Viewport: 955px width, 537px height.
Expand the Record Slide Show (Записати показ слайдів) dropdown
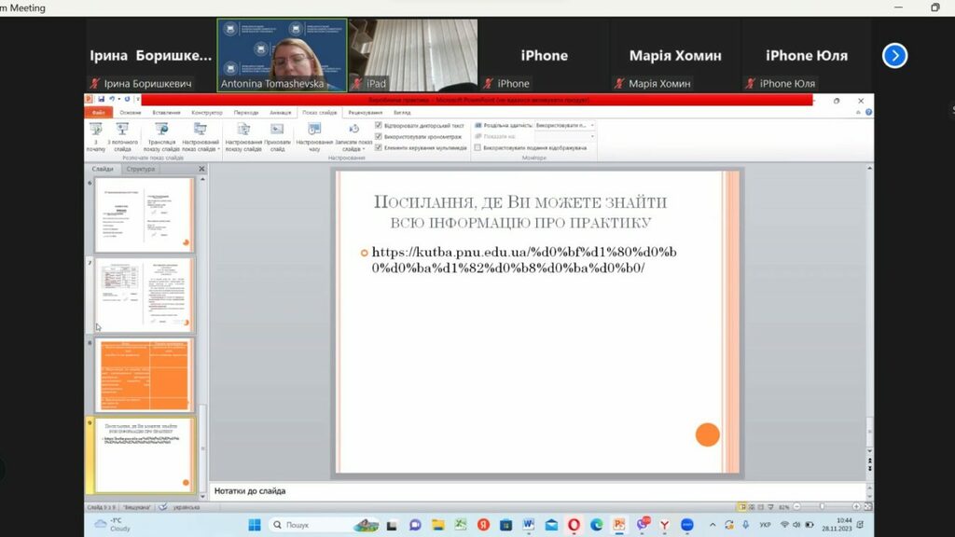click(353, 148)
